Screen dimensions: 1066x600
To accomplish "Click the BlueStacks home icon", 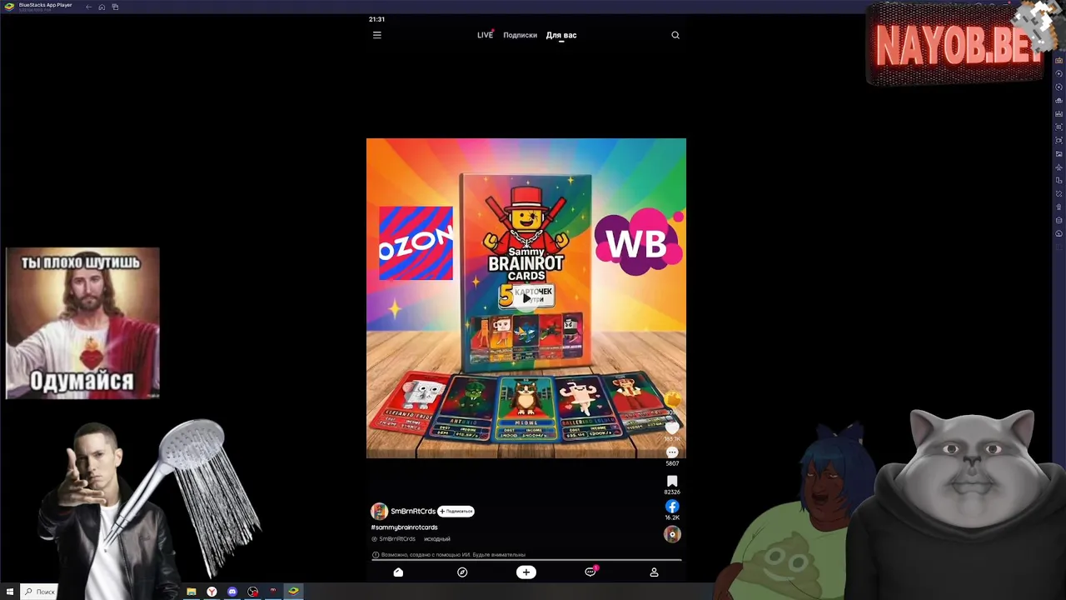I will 102,7.
